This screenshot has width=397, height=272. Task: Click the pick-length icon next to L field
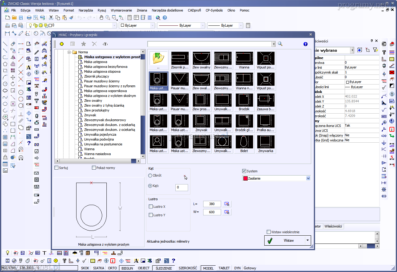pos(227,204)
